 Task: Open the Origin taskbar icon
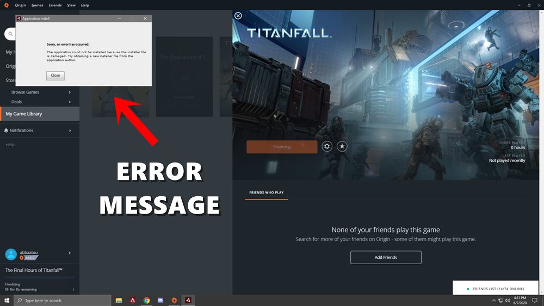174,301
